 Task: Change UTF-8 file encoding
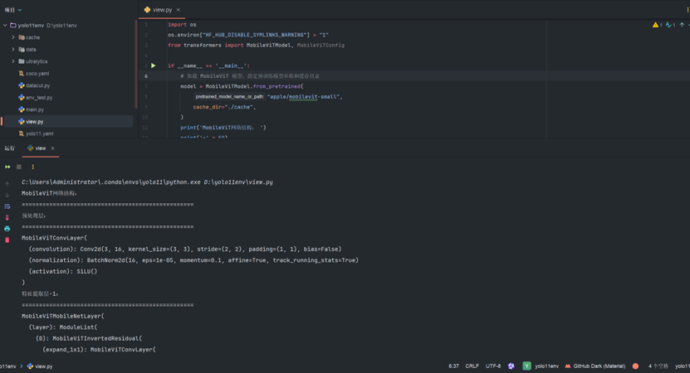tap(493, 366)
